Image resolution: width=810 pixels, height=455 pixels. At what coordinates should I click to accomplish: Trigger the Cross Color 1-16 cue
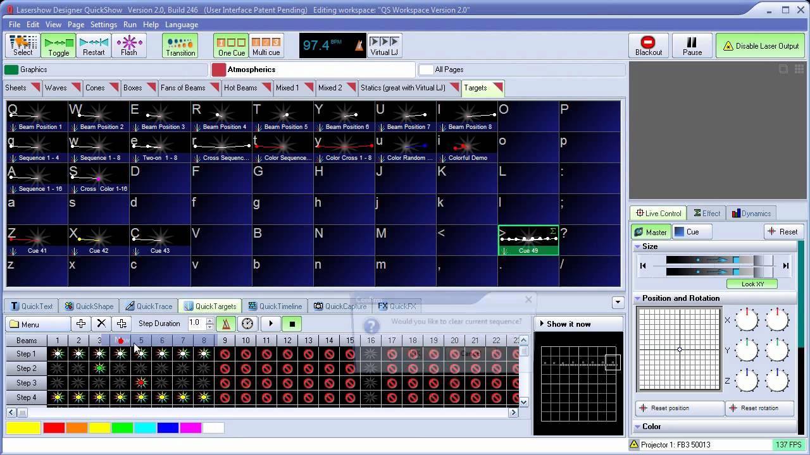tap(98, 179)
